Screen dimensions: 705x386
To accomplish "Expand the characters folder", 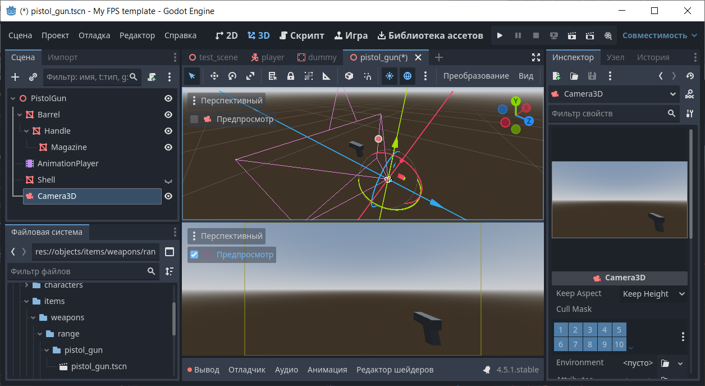I will pos(26,285).
